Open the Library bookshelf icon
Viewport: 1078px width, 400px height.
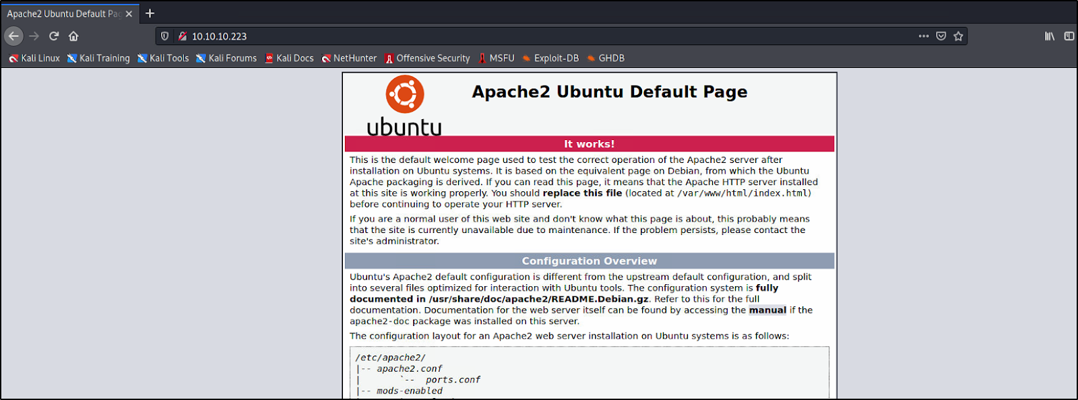(1050, 36)
